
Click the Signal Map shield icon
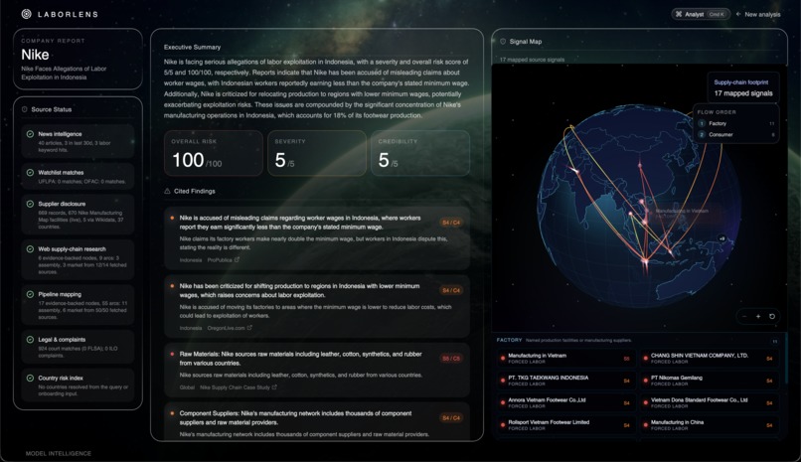[x=503, y=42]
